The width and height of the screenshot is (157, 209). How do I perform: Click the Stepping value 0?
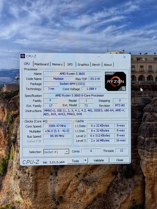[120, 100]
